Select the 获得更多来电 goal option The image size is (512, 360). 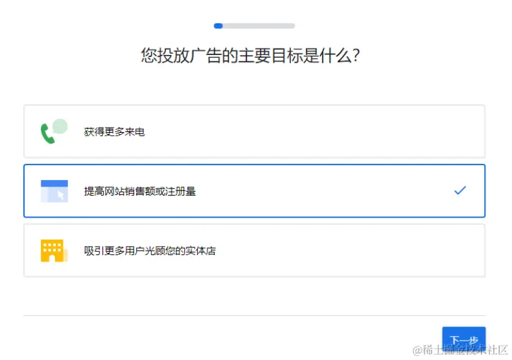pyautogui.click(x=254, y=131)
